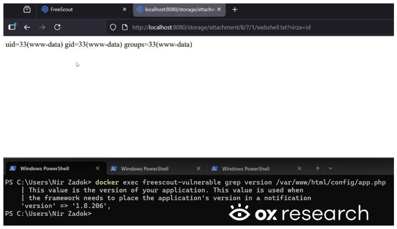397x229 pixels.
Task: Open the tab overview icon left of FreeScout
Action: [x=27, y=9]
